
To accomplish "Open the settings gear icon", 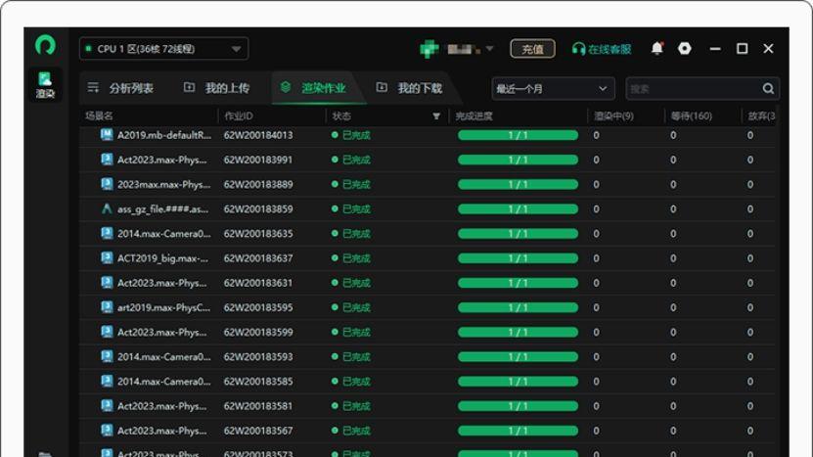I will [685, 48].
